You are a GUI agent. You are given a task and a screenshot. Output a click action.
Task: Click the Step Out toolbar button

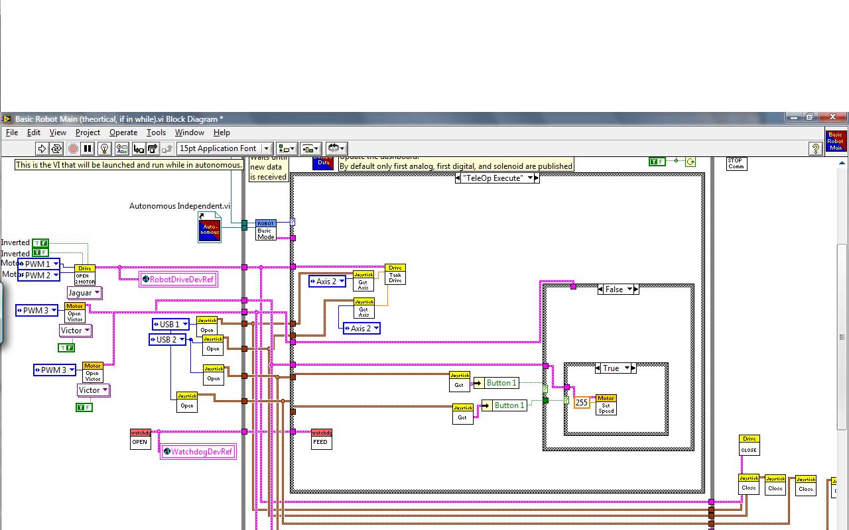pyautogui.click(x=167, y=148)
